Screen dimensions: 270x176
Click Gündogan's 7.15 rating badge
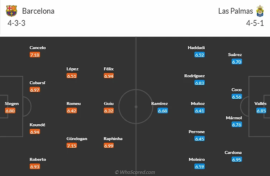[x=72, y=146]
